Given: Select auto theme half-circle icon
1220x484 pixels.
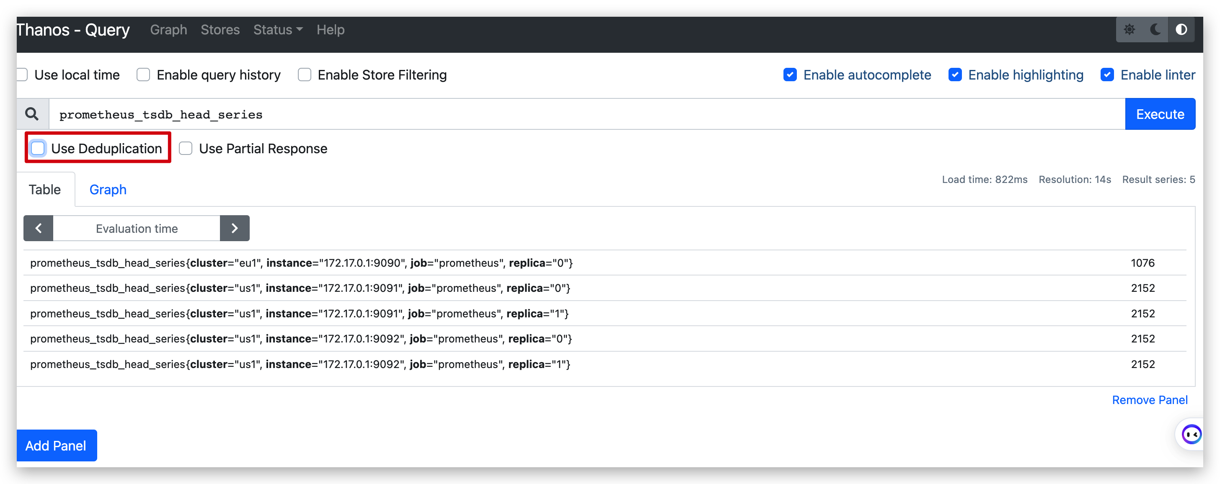Looking at the screenshot, I should coord(1181,30).
